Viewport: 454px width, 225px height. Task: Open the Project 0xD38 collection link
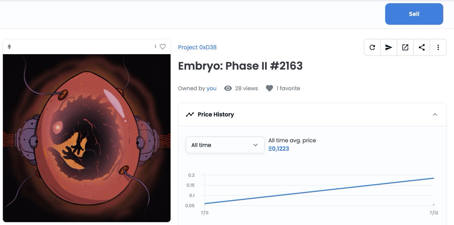pos(197,47)
